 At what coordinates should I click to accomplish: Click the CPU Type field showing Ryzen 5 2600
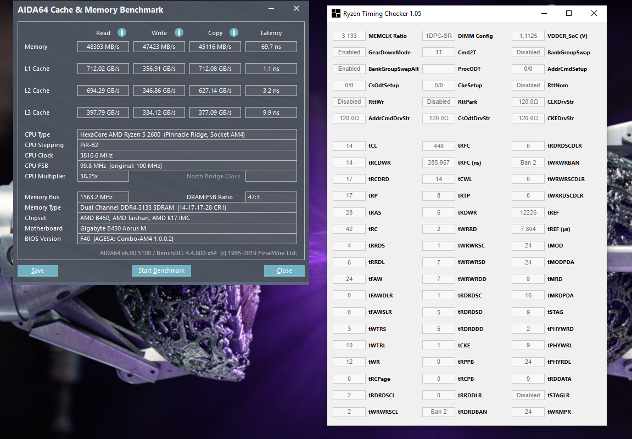coord(187,134)
